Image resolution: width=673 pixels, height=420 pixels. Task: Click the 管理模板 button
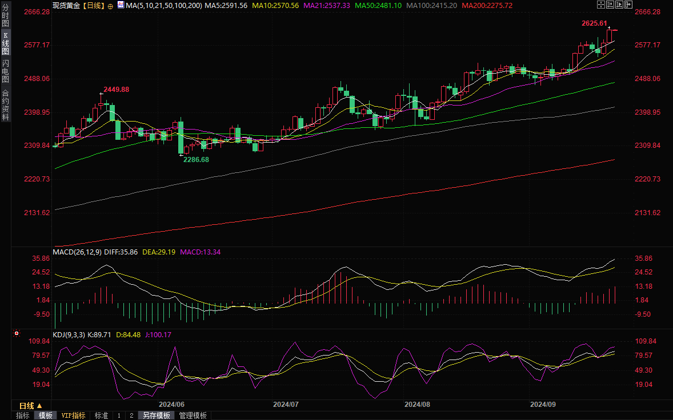(193, 415)
